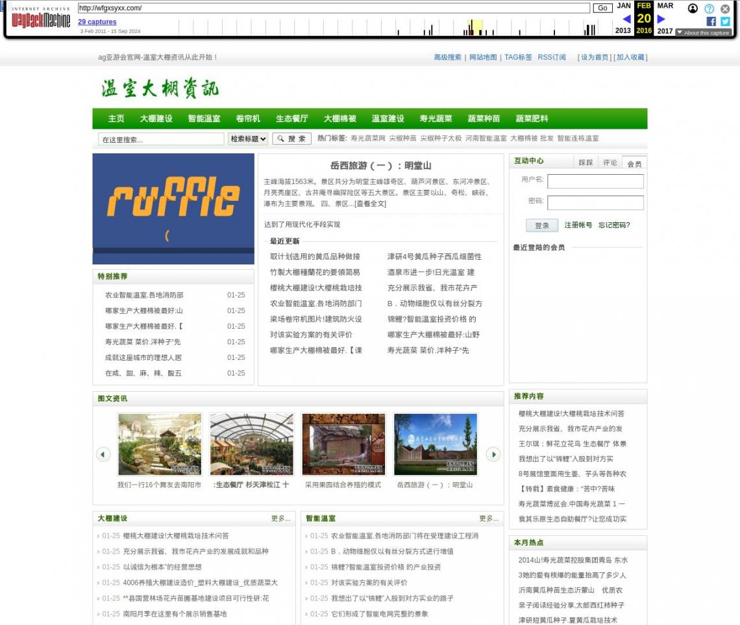
Task: Go to next capture with right arrow
Action: pos(661,19)
